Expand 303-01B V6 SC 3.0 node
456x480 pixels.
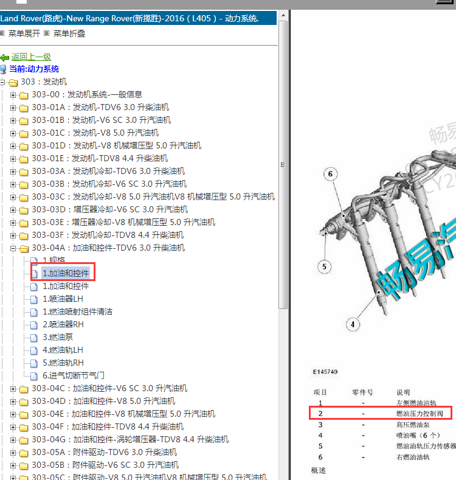click(13, 120)
